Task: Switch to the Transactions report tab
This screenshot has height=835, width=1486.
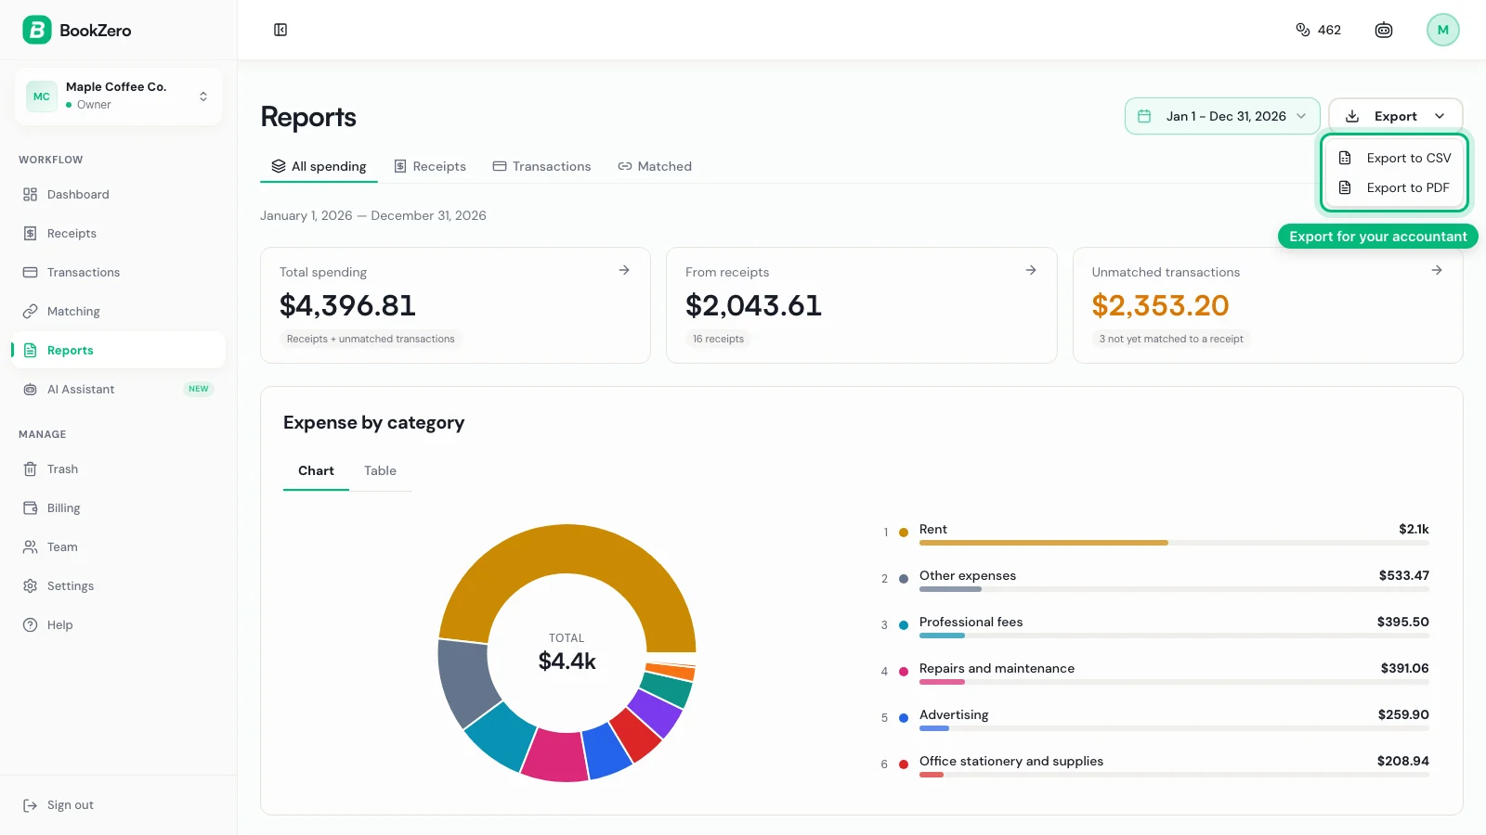Action: [x=541, y=166]
